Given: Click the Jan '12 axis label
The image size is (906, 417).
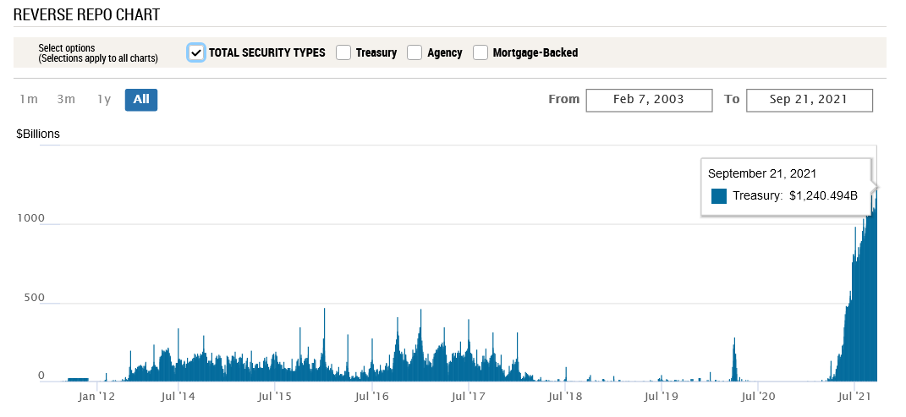Looking at the screenshot, I should (96, 395).
